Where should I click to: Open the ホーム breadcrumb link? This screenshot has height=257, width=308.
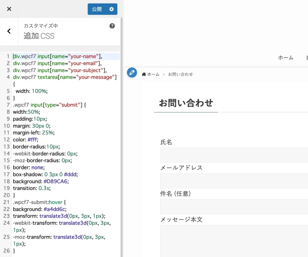(x=150, y=74)
